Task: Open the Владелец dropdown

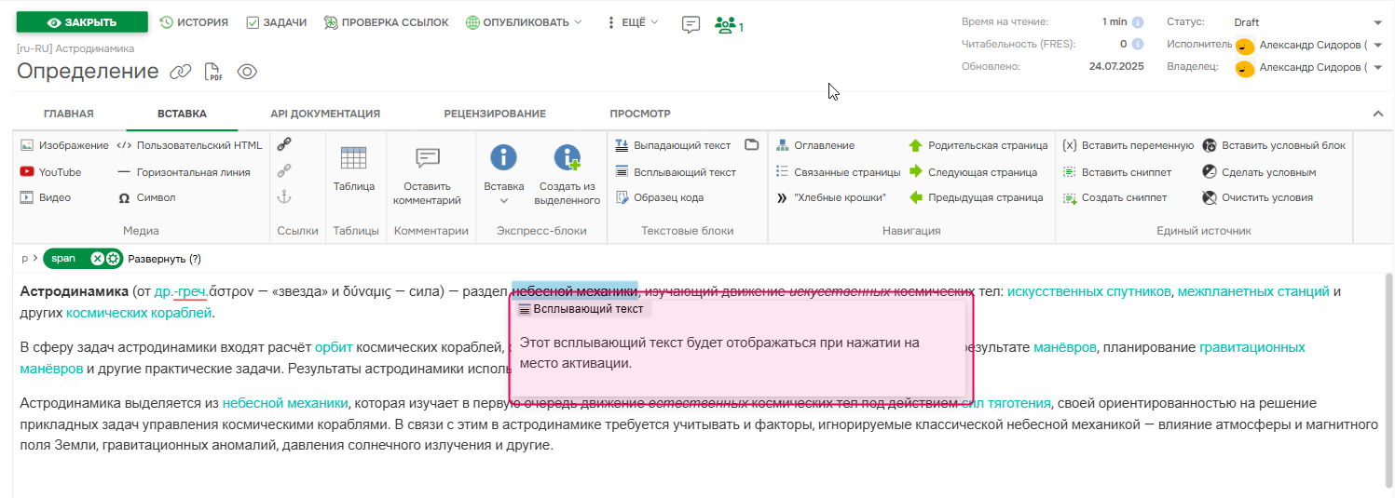Action: click(1308, 67)
